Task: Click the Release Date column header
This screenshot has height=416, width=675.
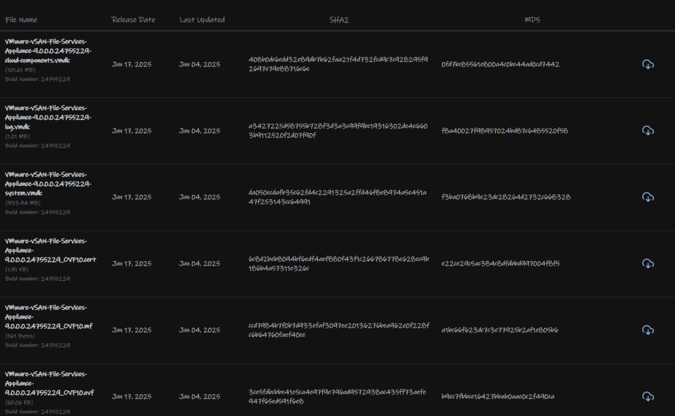Action: tap(133, 20)
